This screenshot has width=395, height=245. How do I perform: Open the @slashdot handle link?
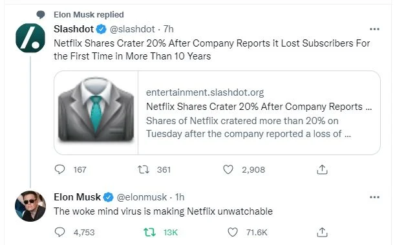tap(133, 29)
